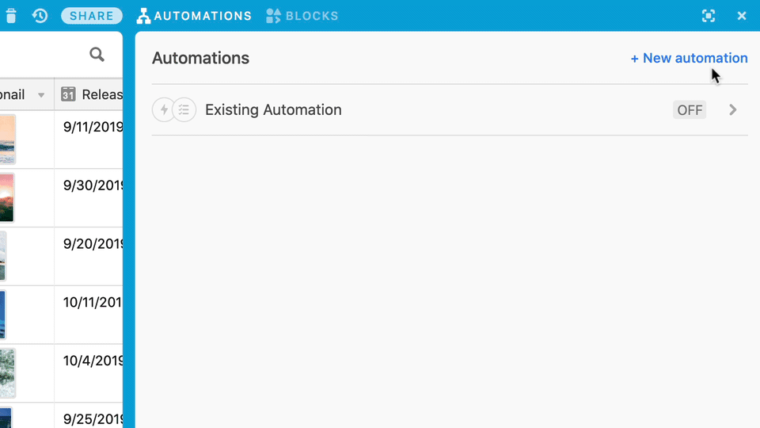The image size is (760, 428).
Task: Select the 9/30/2019 release date cell
Action: click(x=89, y=197)
